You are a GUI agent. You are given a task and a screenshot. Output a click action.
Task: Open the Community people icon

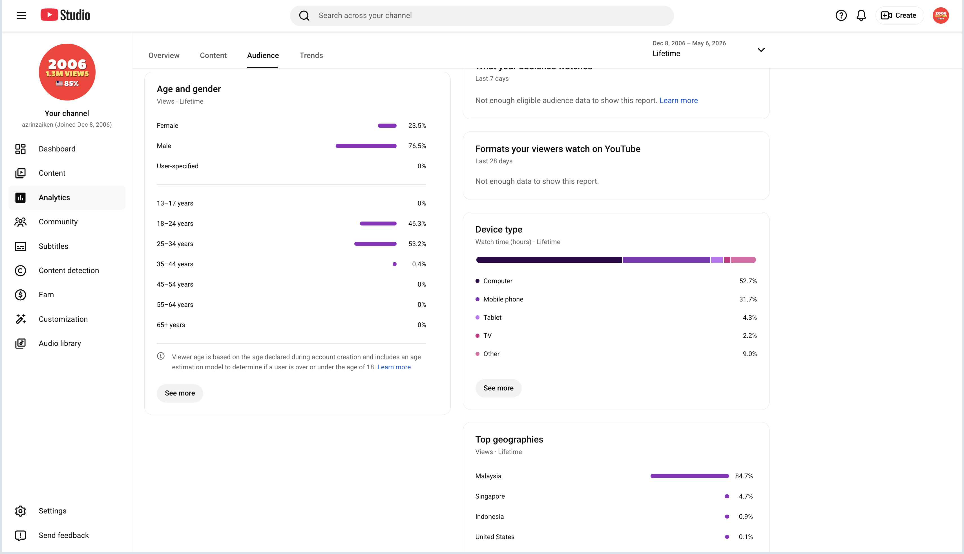pyautogui.click(x=21, y=222)
